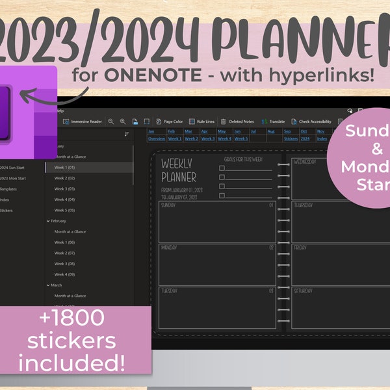Click the Zoom Out magnifier icon

[111, 122]
